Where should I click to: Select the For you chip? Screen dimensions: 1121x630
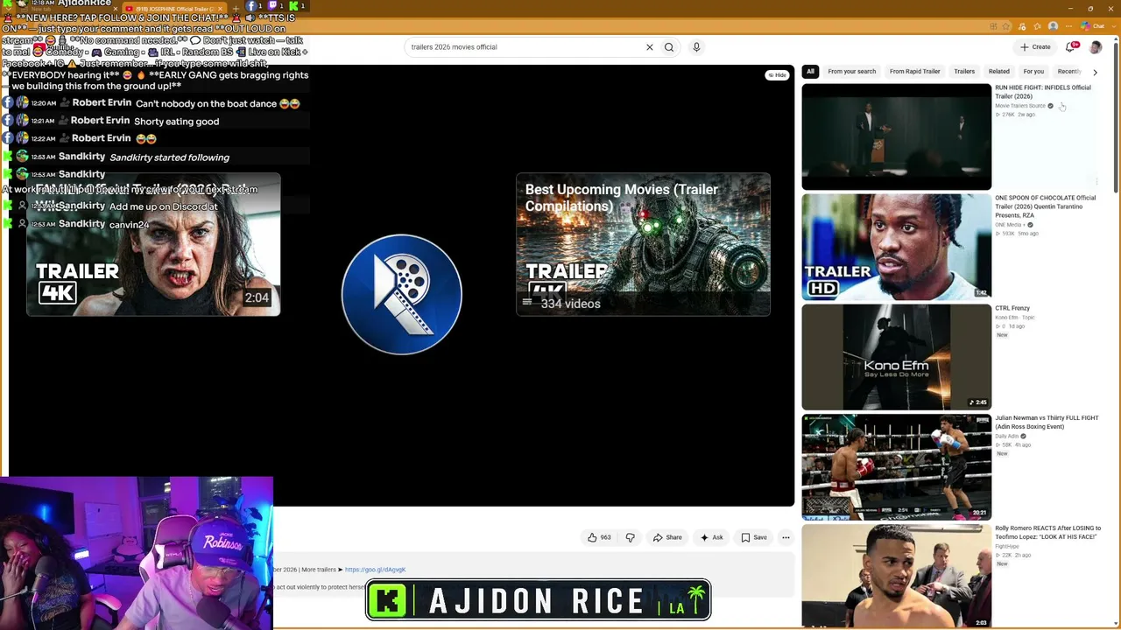pyautogui.click(x=1033, y=72)
